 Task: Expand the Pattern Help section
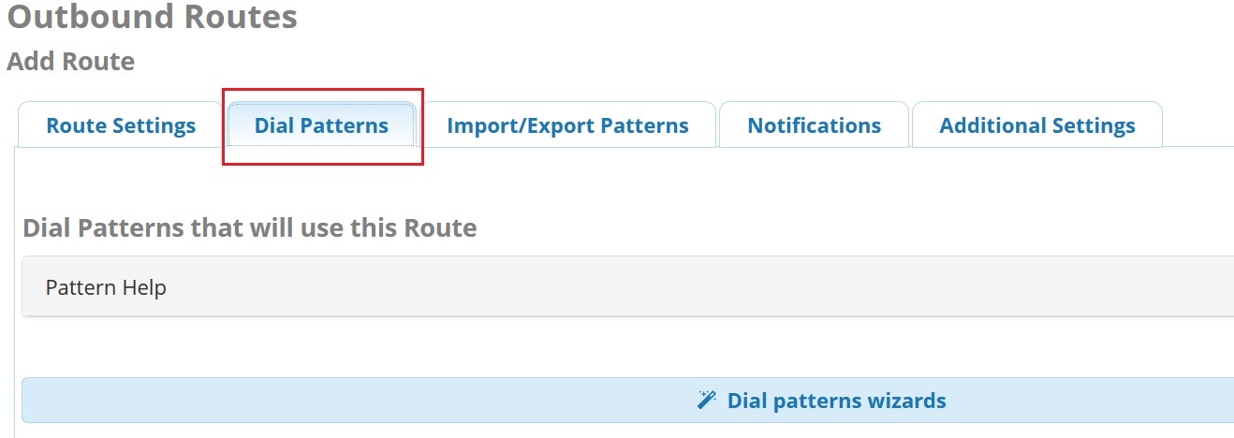[x=627, y=286]
